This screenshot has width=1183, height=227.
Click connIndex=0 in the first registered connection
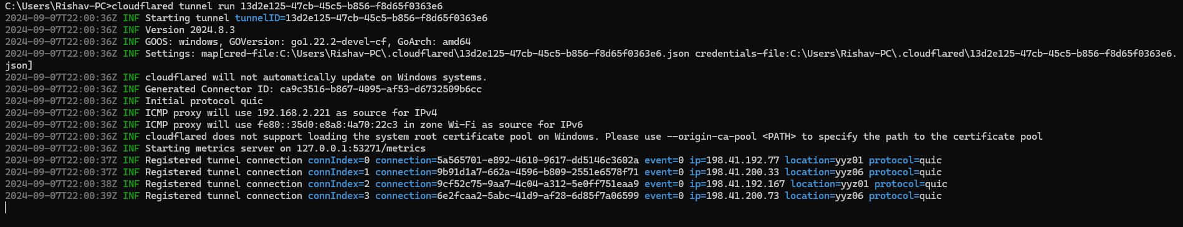338,160
